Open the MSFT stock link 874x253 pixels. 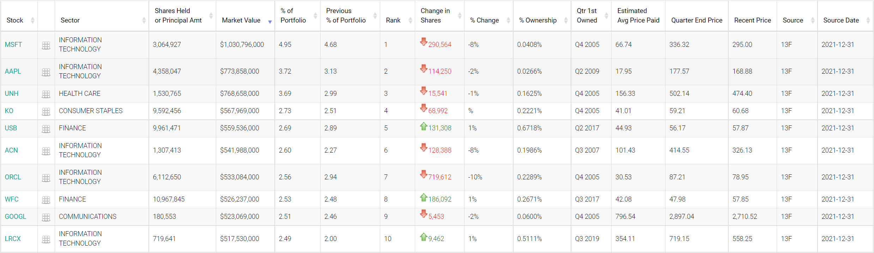[x=13, y=45]
